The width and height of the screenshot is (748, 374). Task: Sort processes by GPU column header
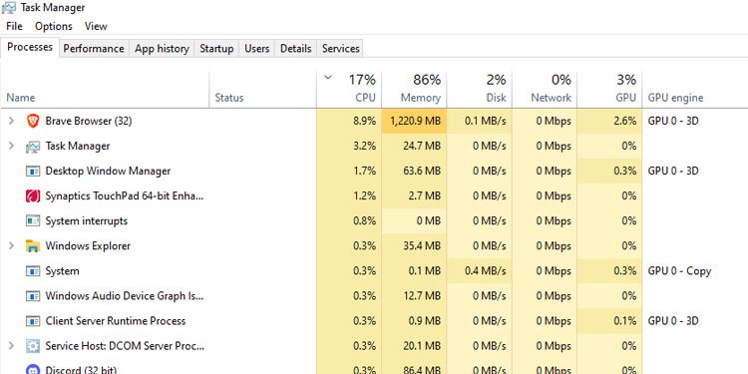click(609, 90)
